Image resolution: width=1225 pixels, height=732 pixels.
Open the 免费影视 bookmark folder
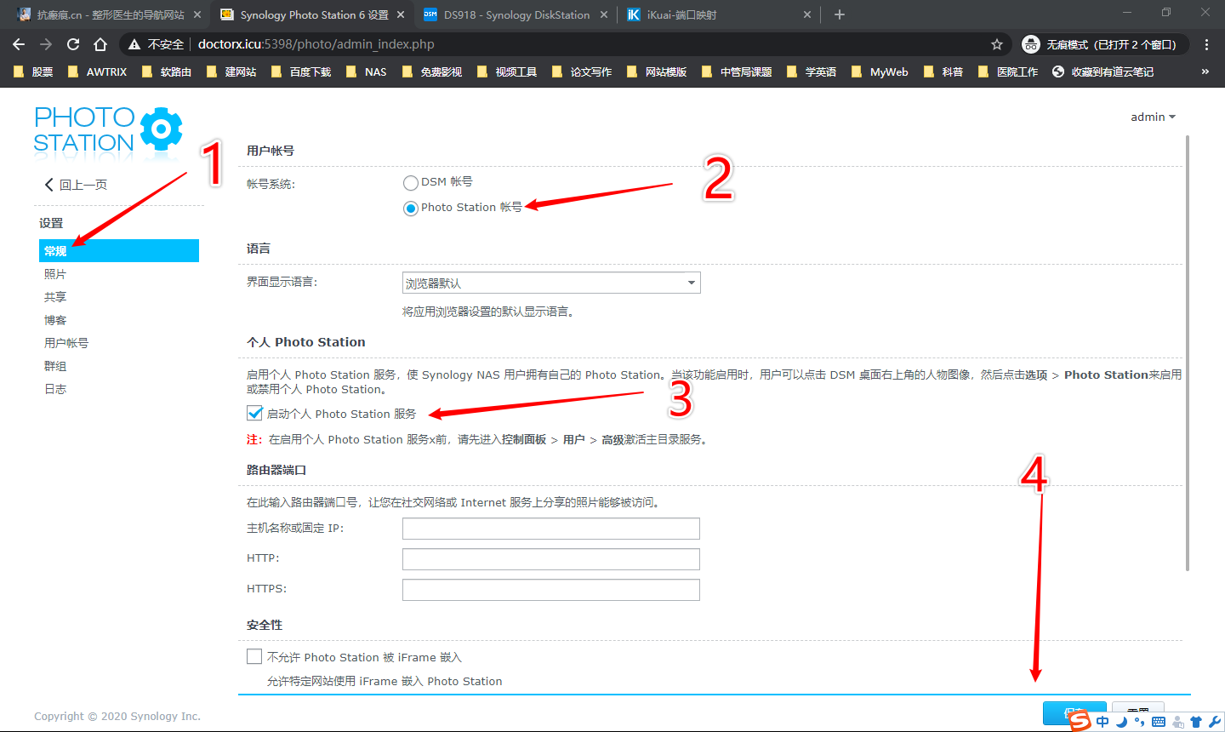[432, 71]
